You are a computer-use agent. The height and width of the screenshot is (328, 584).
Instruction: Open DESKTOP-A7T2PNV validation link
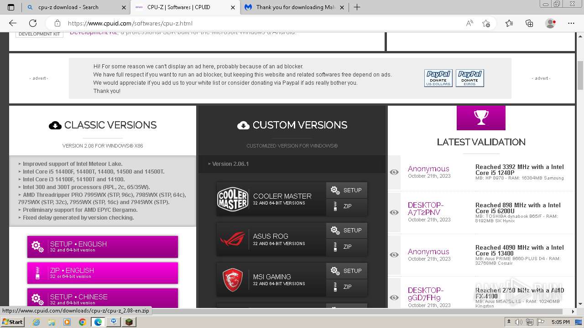[x=426, y=209]
